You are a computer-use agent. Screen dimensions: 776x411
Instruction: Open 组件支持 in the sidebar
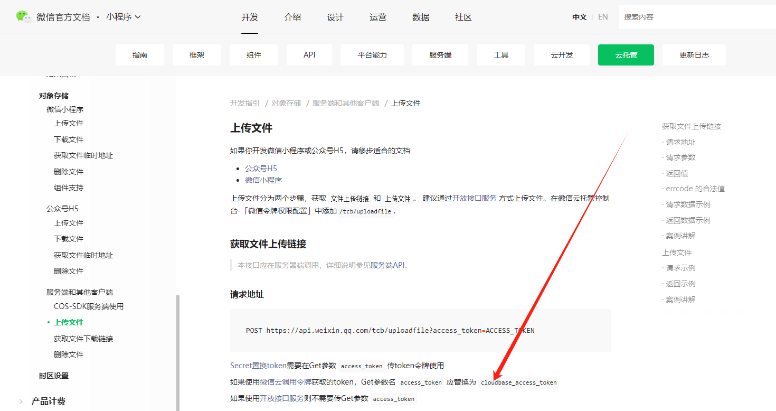click(x=69, y=188)
